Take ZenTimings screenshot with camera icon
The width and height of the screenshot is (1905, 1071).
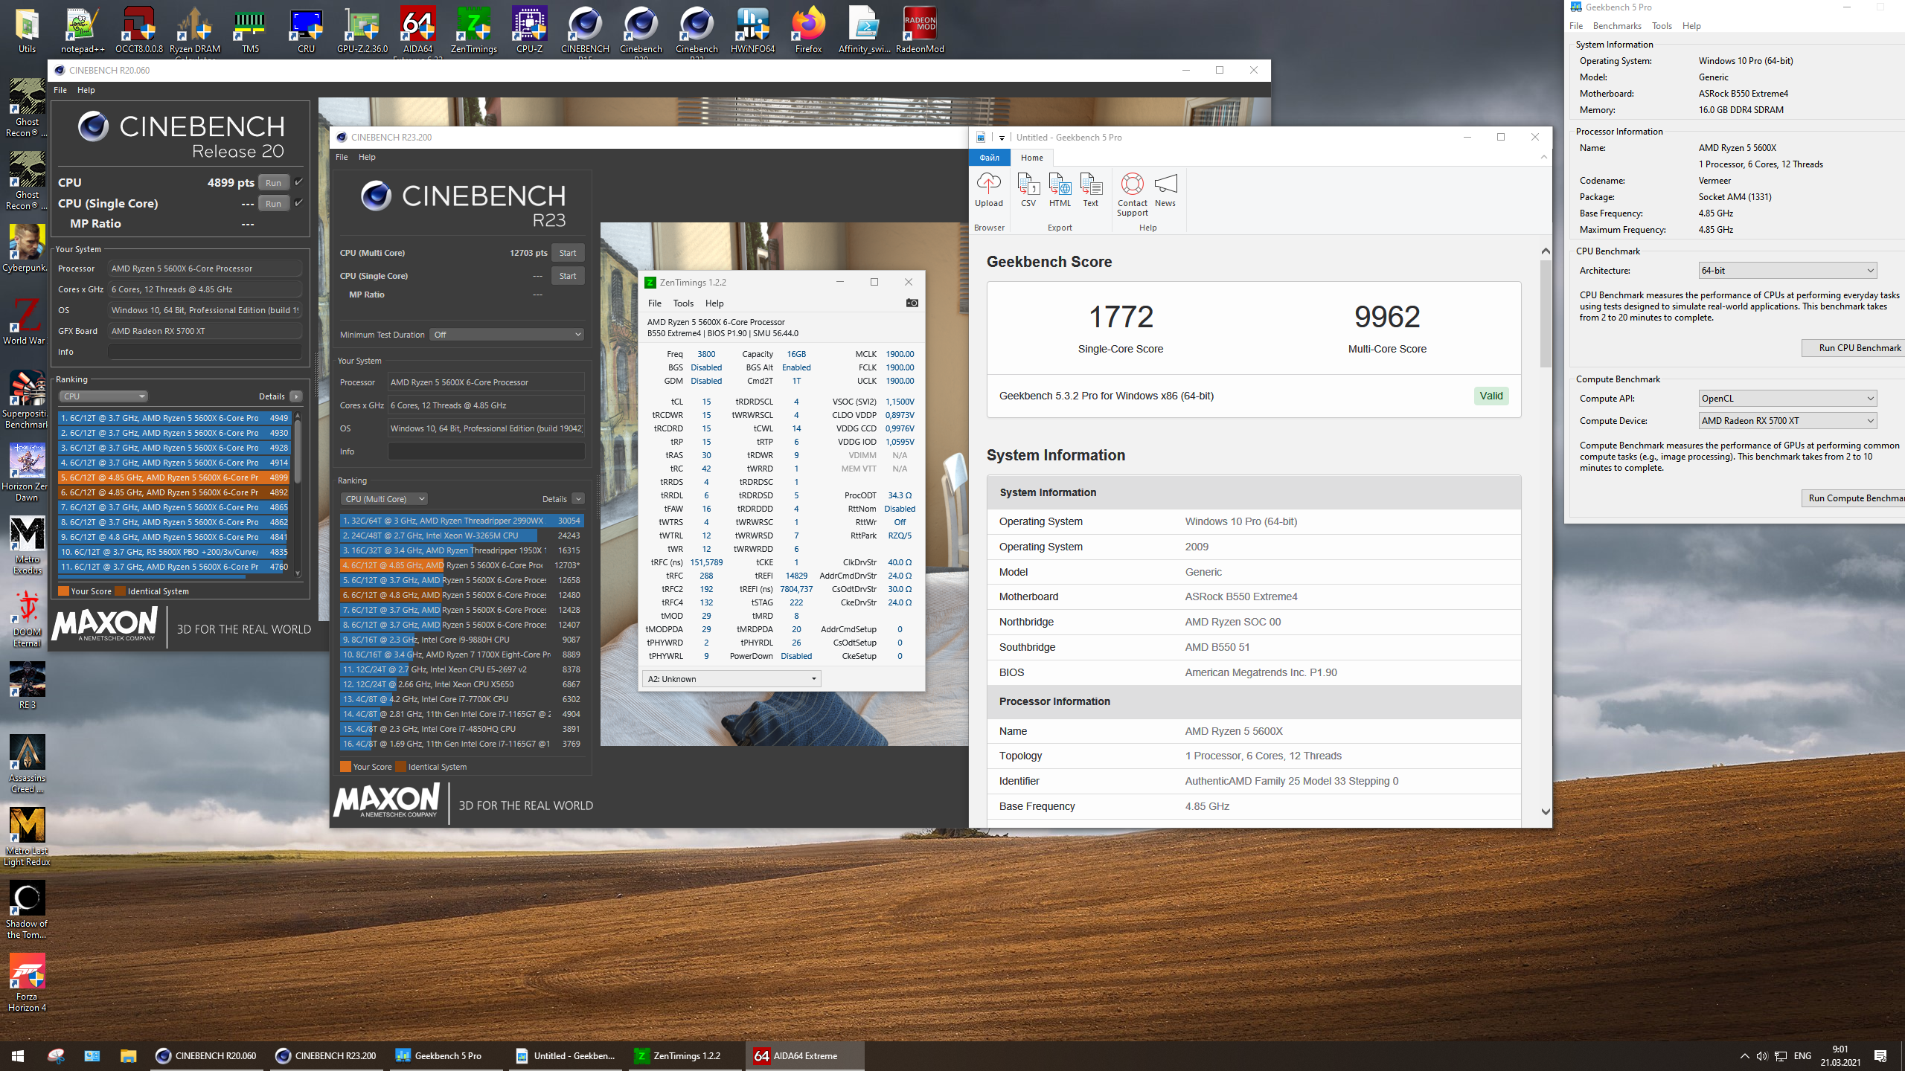912,303
